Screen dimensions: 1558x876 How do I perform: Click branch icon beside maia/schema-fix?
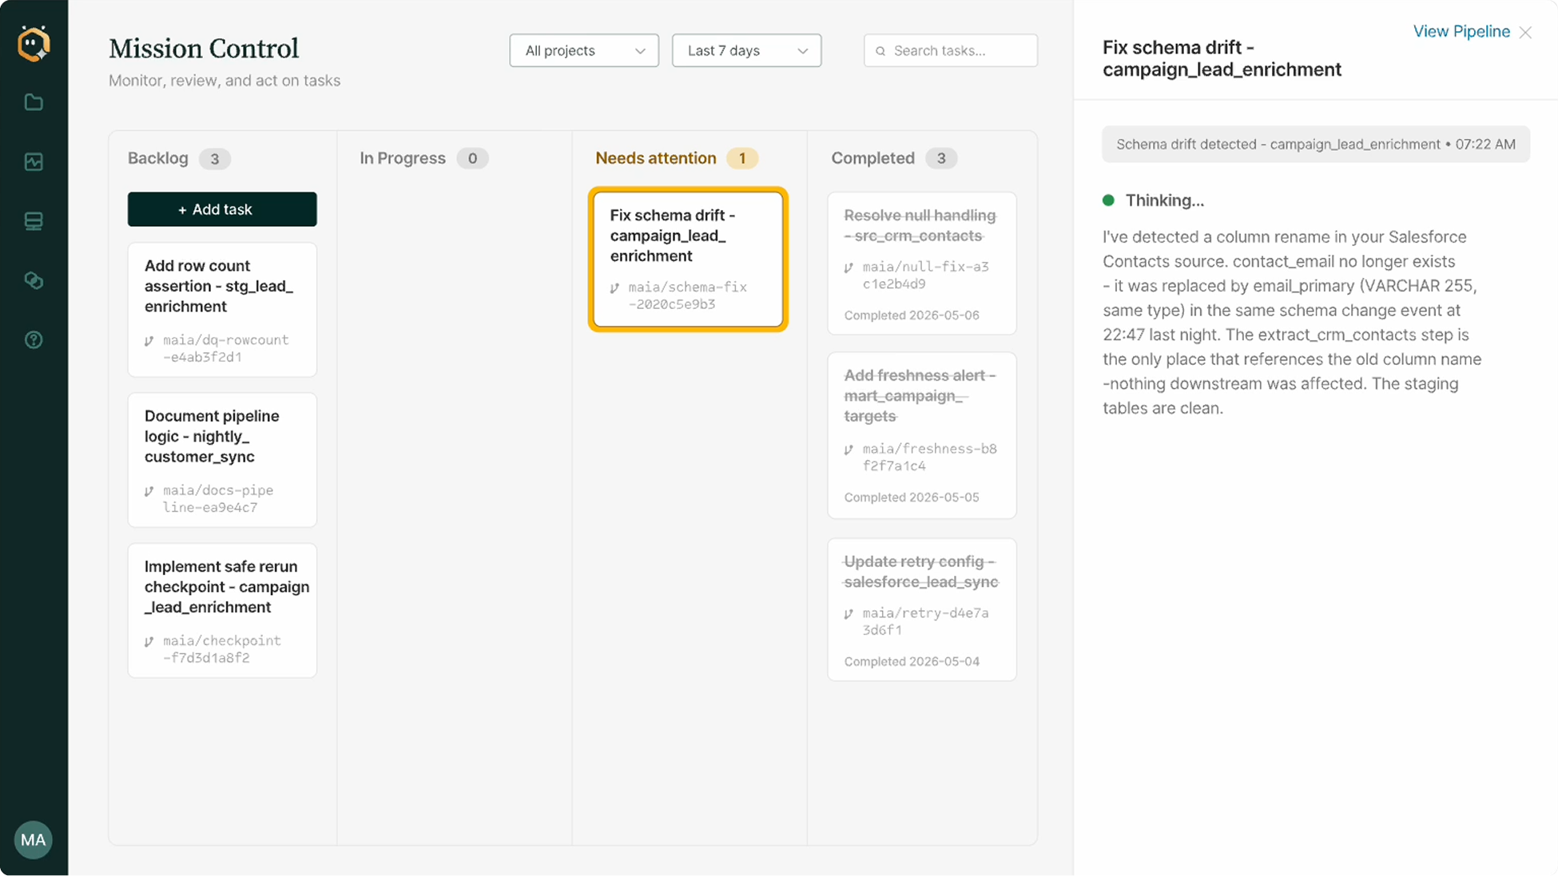614,288
